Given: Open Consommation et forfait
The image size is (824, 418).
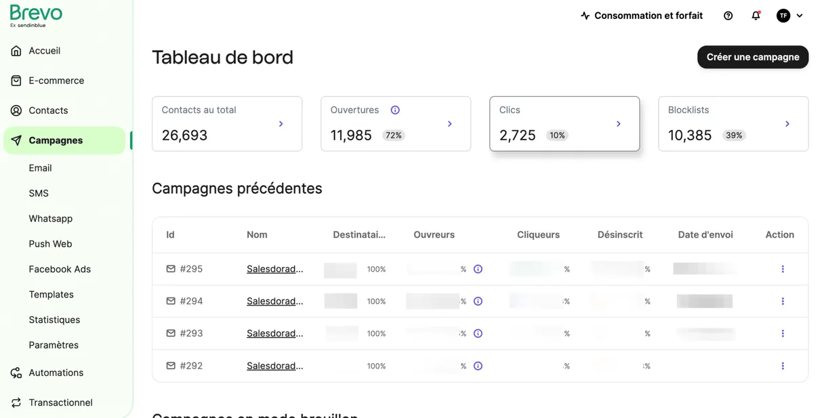Looking at the screenshot, I should [x=648, y=16].
